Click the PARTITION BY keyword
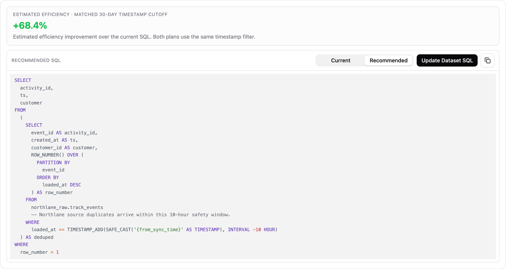 click(x=53, y=163)
